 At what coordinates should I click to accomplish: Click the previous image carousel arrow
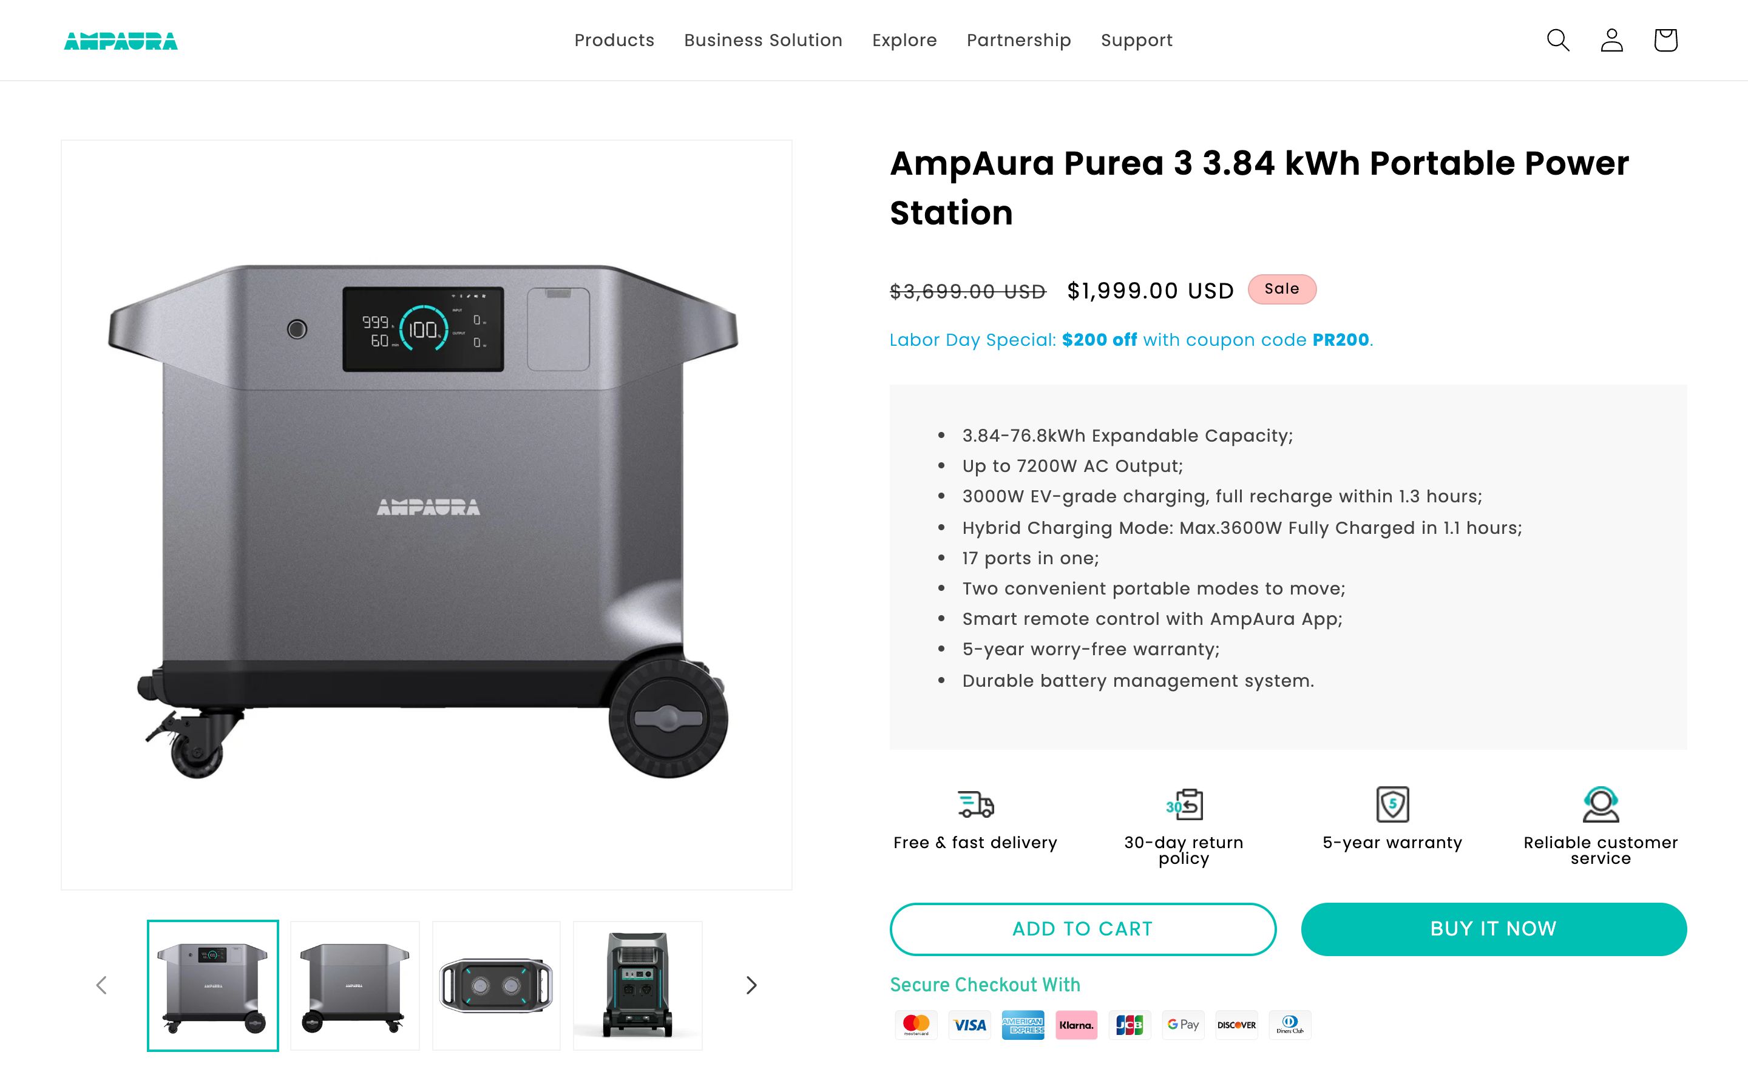click(x=101, y=985)
